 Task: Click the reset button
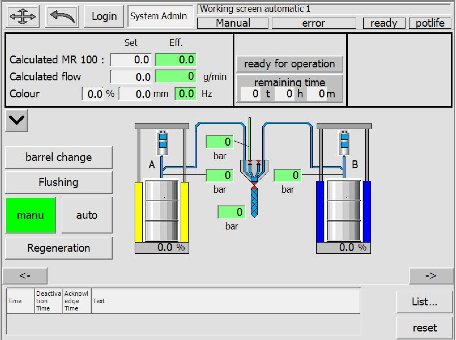[424, 328]
